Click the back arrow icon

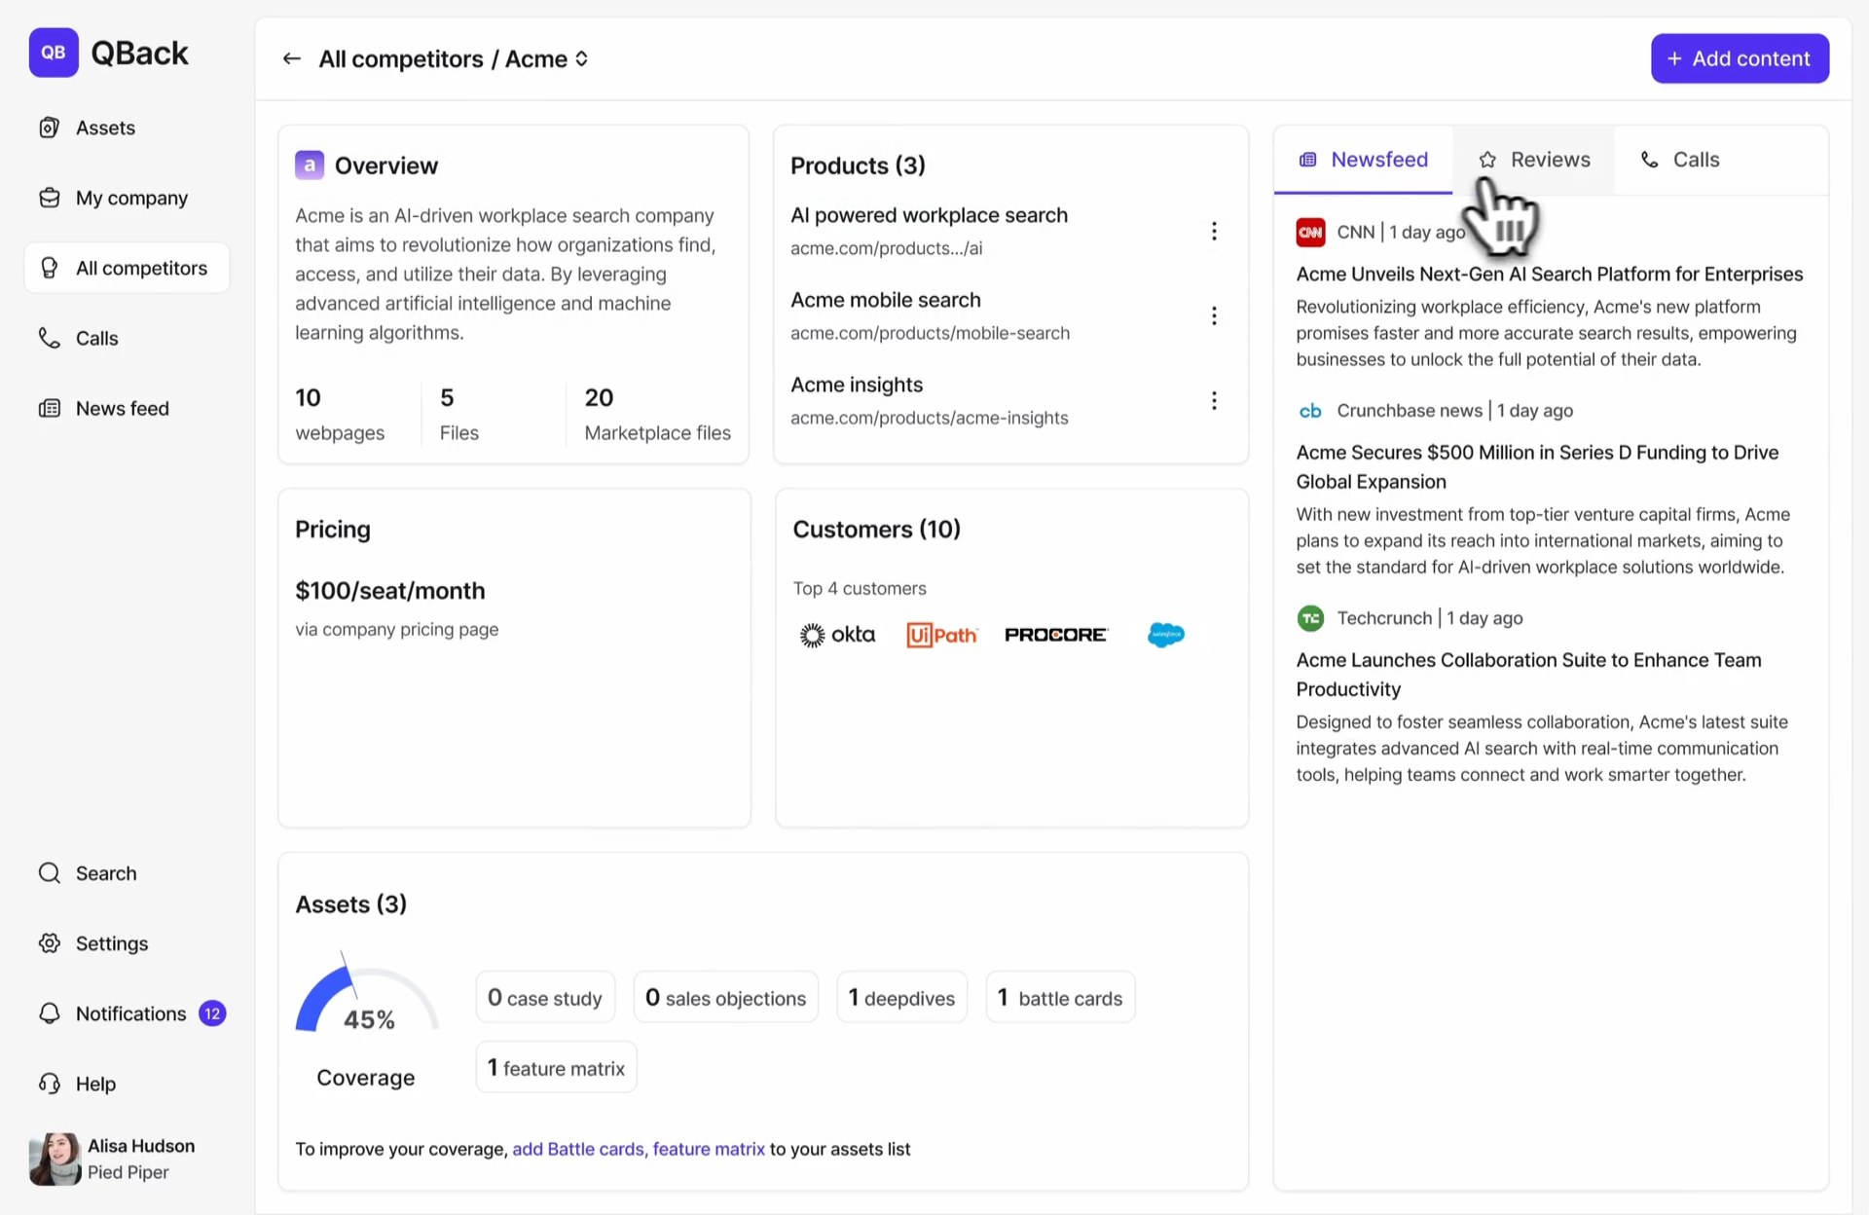point(291,58)
